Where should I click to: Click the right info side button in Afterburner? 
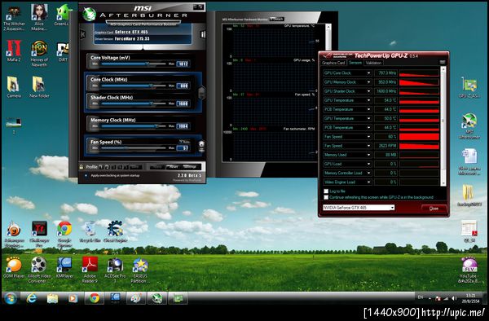tap(203, 34)
